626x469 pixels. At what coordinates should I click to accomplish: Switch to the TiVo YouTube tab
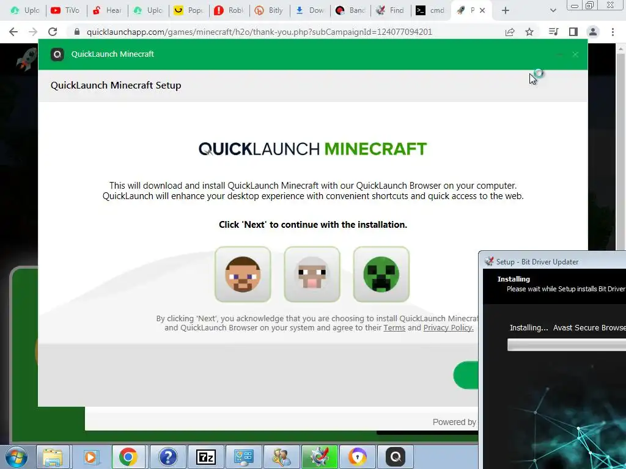click(x=66, y=11)
